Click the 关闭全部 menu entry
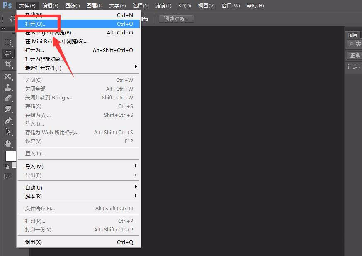The image size is (362, 256). [x=79, y=89]
